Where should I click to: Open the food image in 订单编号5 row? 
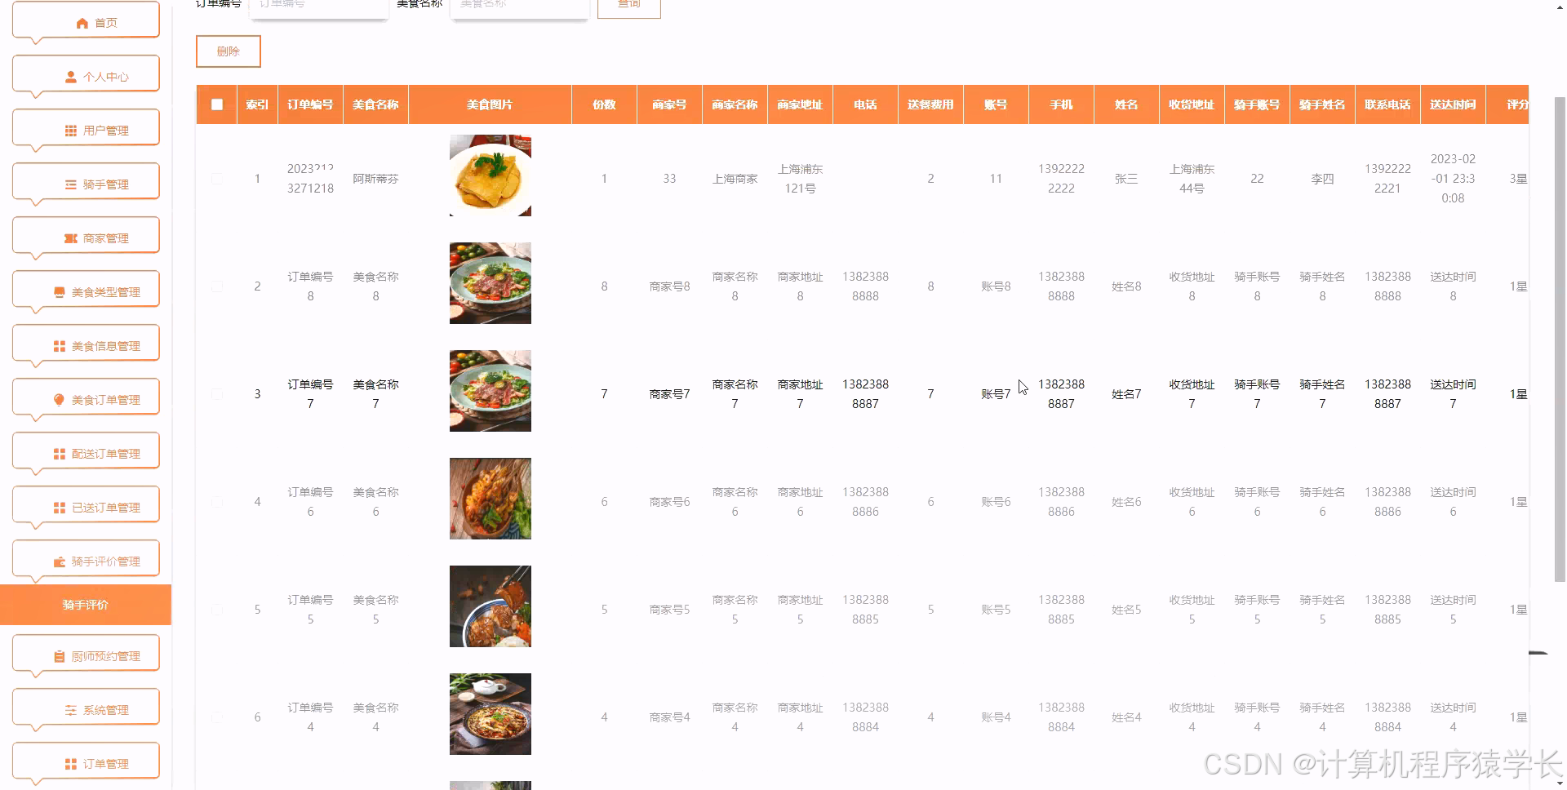pyautogui.click(x=491, y=606)
